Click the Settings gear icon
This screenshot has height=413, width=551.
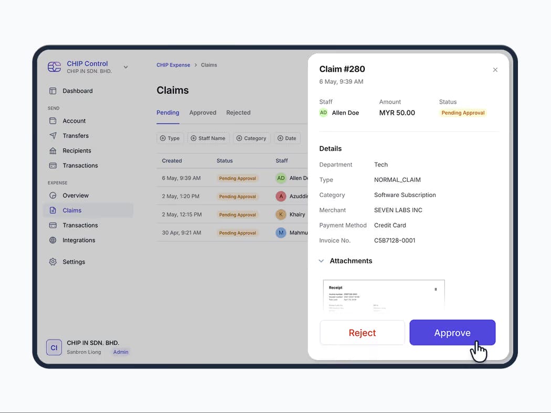coord(52,262)
